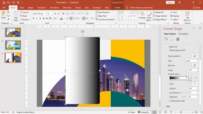The width and height of the screenshot is (203, 114).
Task: Click the Angle input field
Action: tap(192, 70)
